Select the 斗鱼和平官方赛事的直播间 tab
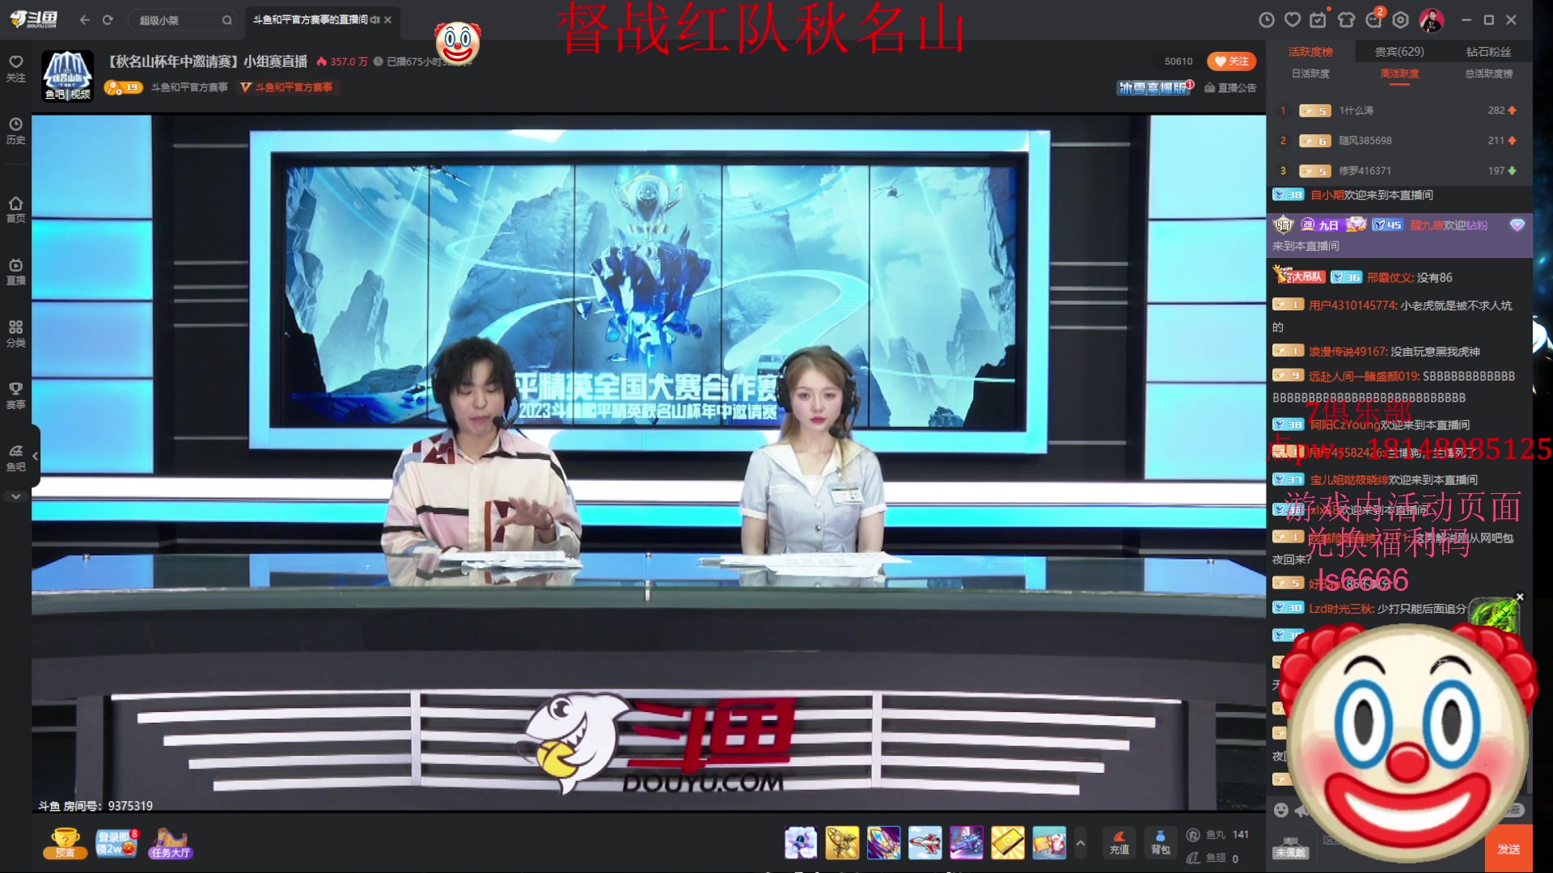The height and width of the screenshot is (873, 1553). pos(310,19)
